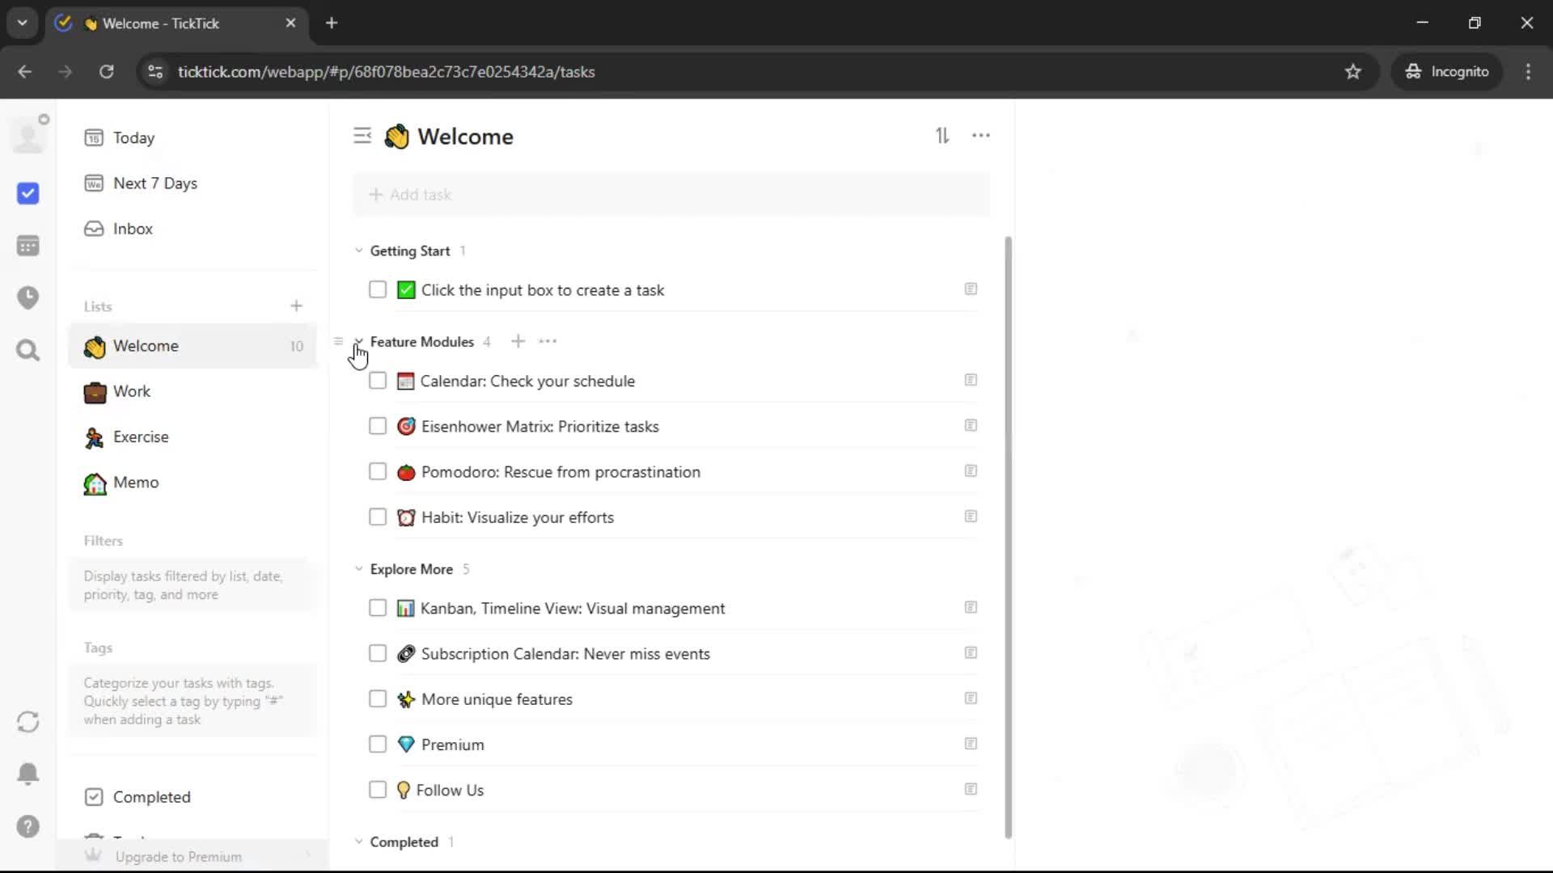1553x873 pixels.
Task: Collapse the Explore More section
Action: click(358, 569)
